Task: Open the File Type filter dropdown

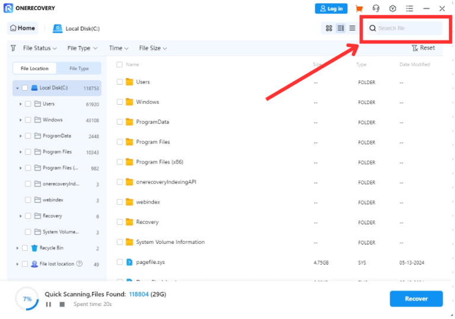Action: tap(82, 48)
